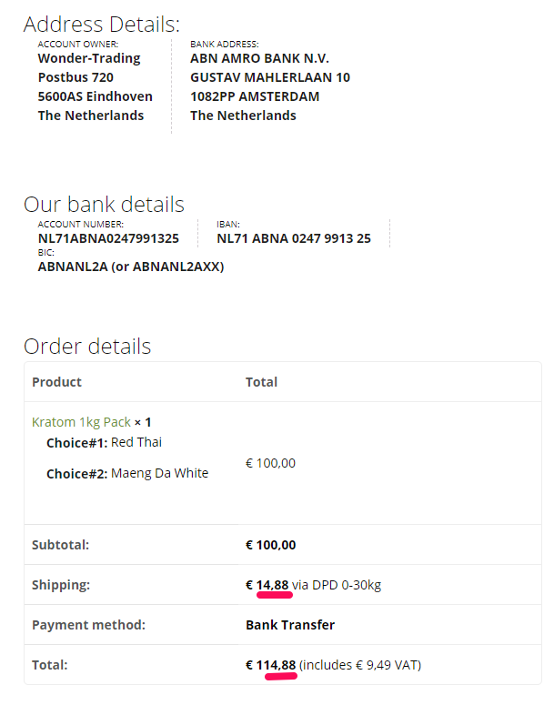The width and height of the screenshot is (554, 705).
Task: Click the Total column header
Action: tap(261, 382)
